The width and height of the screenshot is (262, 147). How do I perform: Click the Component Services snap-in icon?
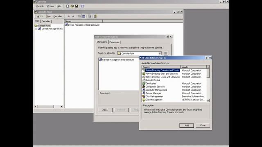[144, 87]
